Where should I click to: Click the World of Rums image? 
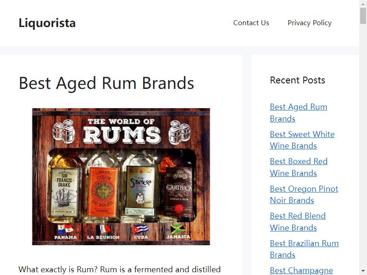pos(121,176)
